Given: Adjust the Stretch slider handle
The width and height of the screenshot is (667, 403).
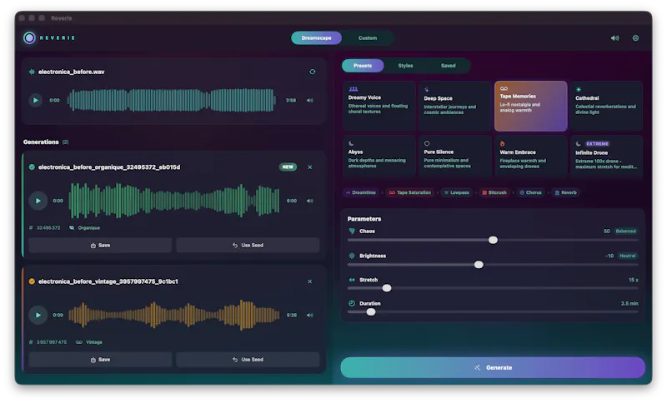Looking at the screenshot, I should pyautogui.click(x=387, y=288).
